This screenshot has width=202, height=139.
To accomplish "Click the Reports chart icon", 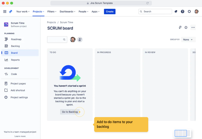I will point(6,60).
